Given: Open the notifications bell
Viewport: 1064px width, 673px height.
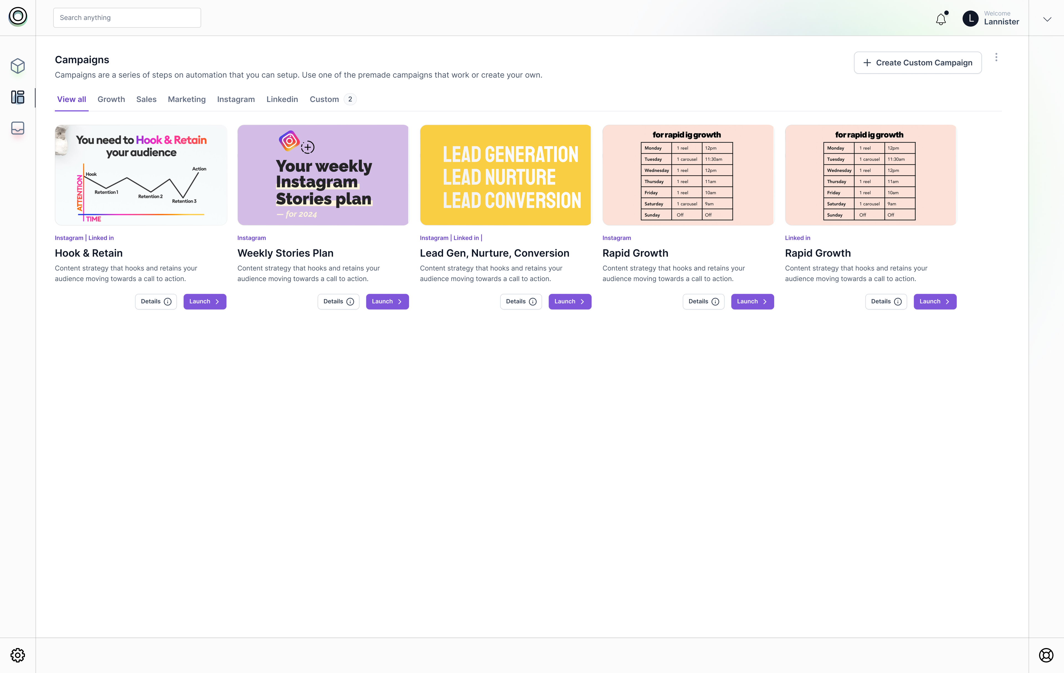Looking at the screenshot, I should tap(941, 19).
